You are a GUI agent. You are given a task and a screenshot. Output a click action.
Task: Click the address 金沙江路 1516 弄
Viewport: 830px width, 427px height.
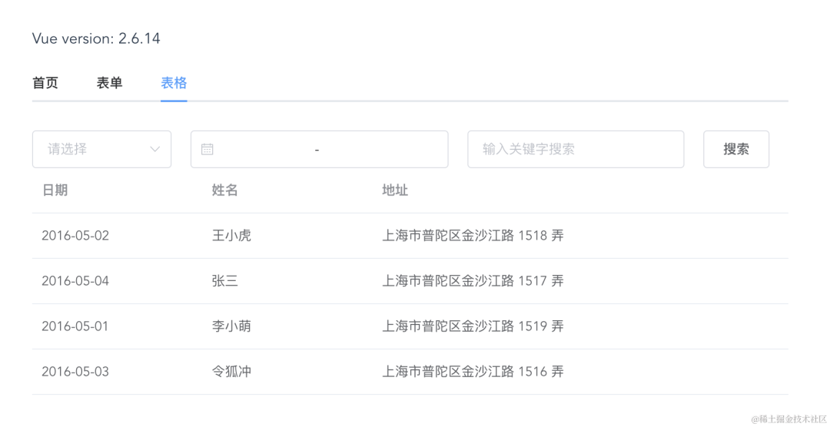[x=473, y=372]
